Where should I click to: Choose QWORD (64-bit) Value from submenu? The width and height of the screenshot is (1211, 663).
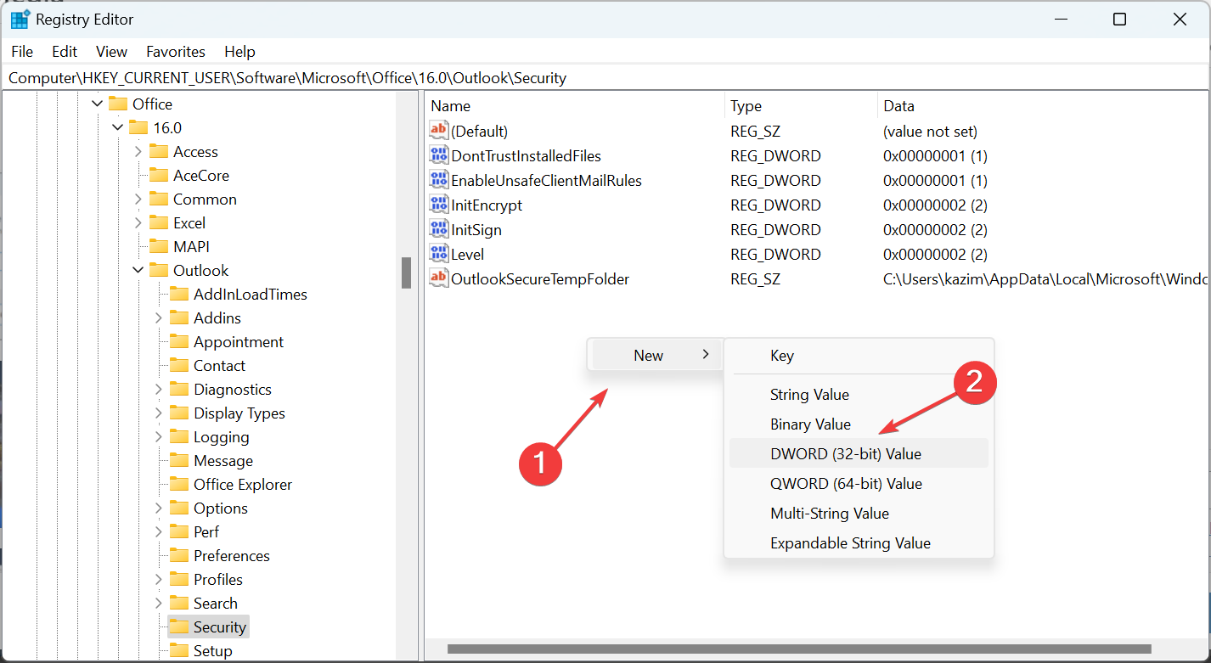click(x=859, y=483)
